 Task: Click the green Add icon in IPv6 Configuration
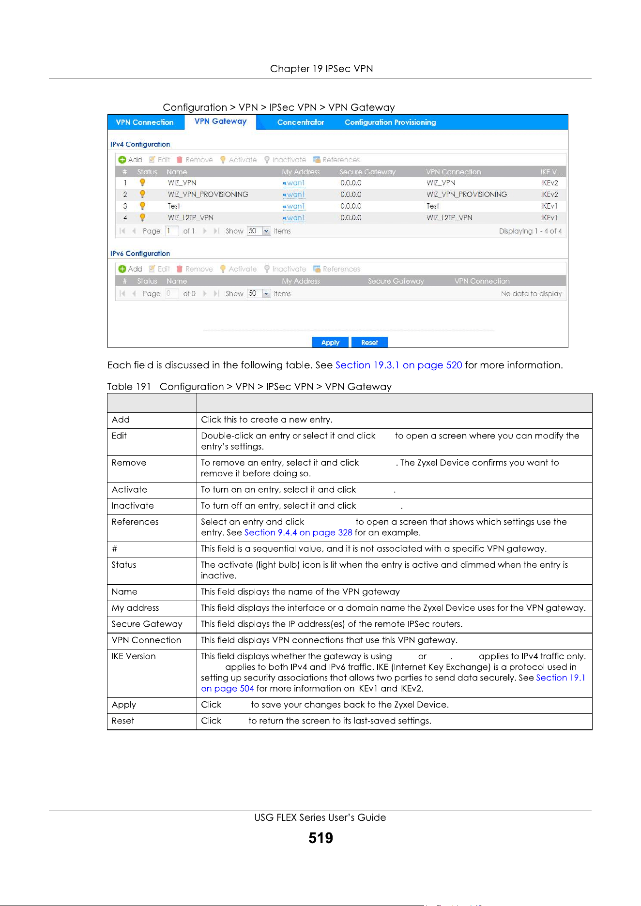pos(122,269)
